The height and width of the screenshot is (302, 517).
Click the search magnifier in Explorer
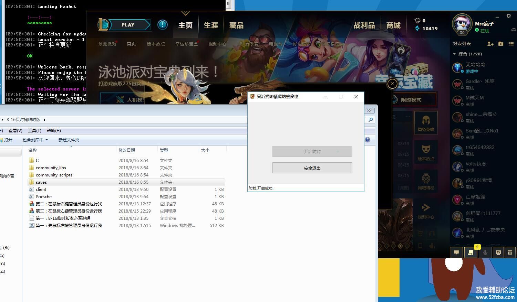[371, 120]
